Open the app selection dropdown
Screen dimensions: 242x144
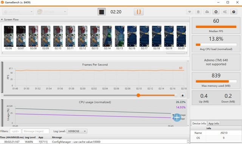click(x=51, y=12)
